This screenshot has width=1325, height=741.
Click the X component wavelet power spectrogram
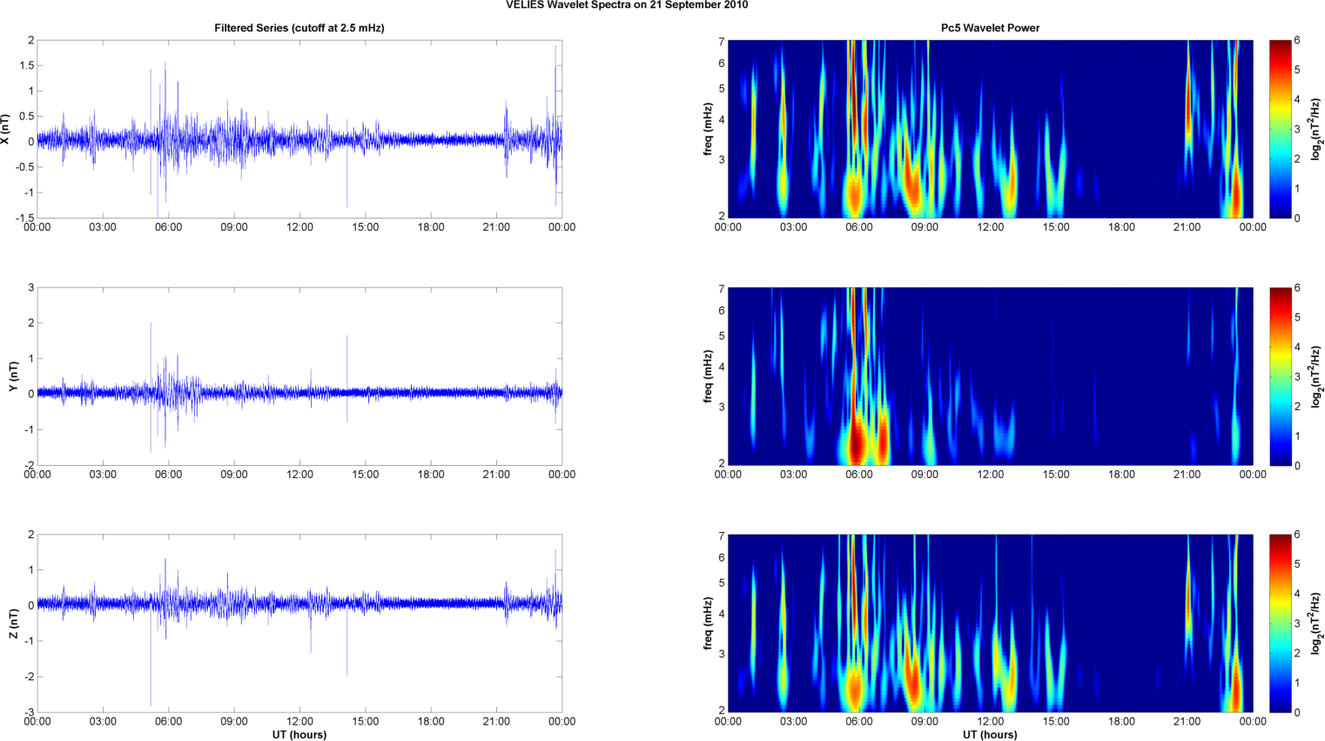click(990, 129)
